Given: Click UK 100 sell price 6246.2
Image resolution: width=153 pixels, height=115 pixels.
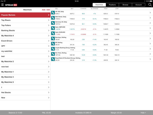Looking at the screenshot, I should [57, 14].
